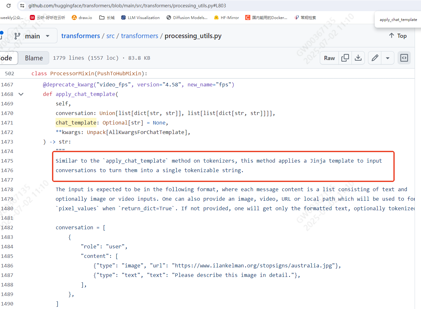421x309 pixels.
Task: Jump to Top of the file
Action: click(398, 36)
